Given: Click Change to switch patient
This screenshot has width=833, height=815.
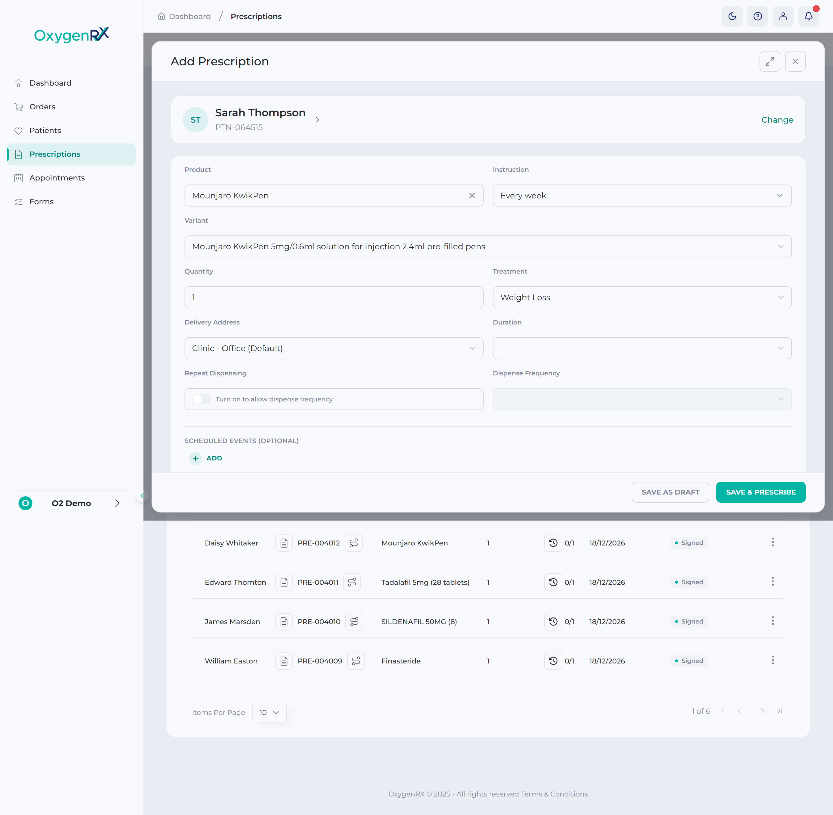Looking at the screenshot, I should [x=777, y=120].
